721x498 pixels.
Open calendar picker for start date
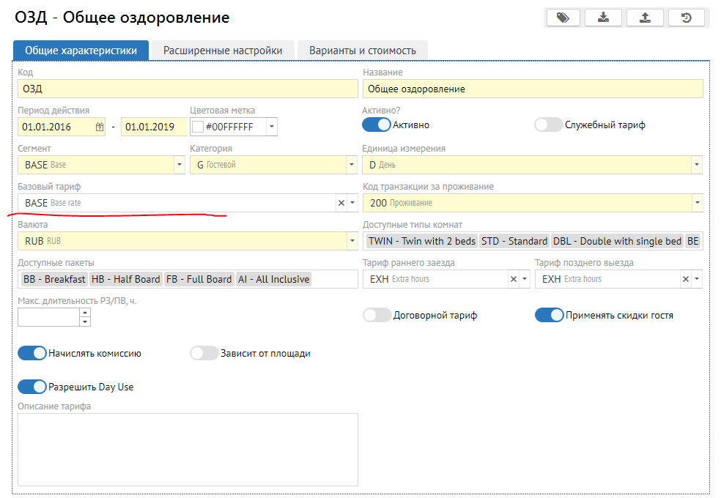[x=100, y=127]
